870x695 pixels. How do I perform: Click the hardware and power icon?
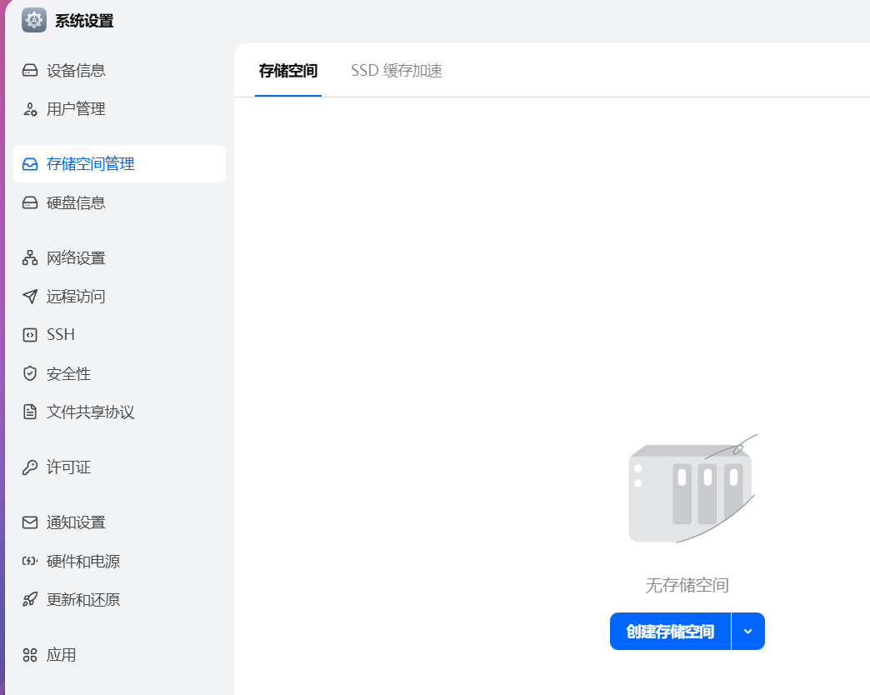coord(28,561)
